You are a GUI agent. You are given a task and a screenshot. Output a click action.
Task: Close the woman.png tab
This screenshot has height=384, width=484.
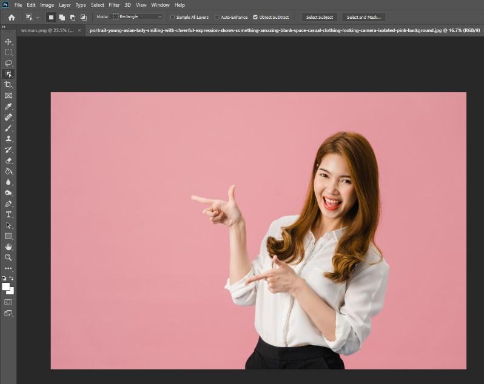click(x=79, y=30)
